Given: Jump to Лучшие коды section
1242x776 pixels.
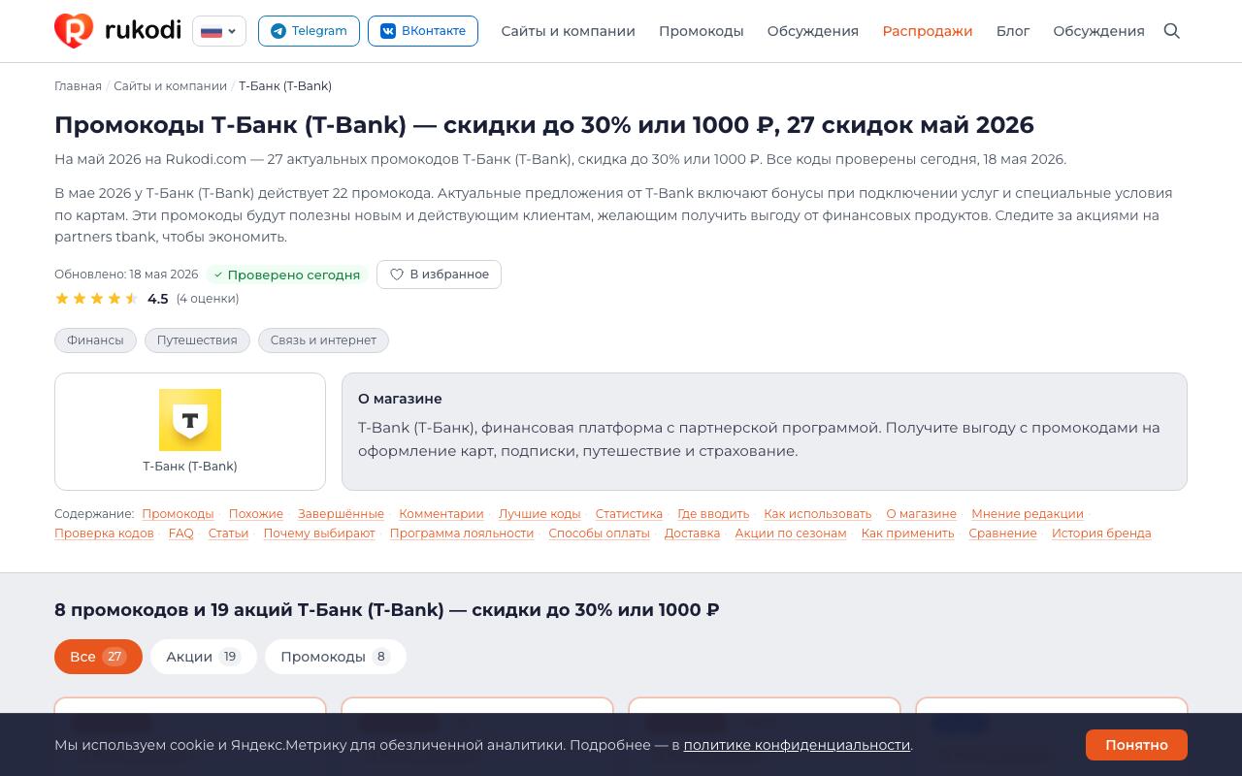Looking at the screenshot, I should (539, 514).
